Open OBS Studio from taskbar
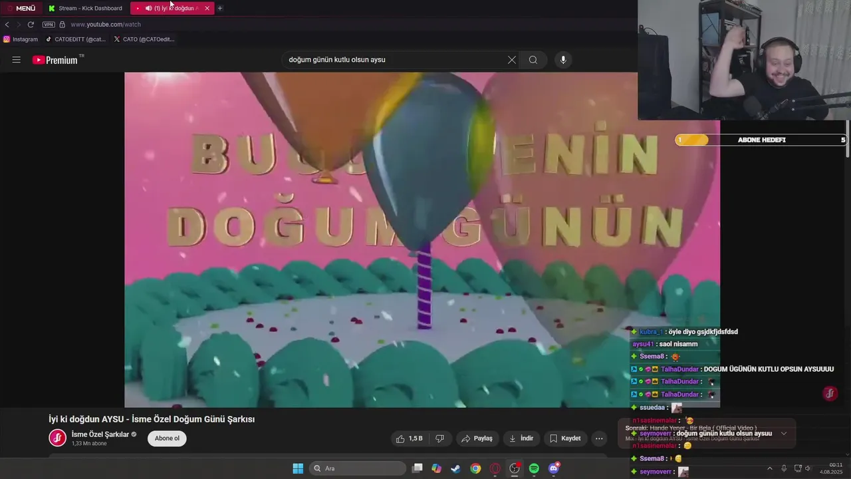The image size is (851, 479). coord(515,468)
